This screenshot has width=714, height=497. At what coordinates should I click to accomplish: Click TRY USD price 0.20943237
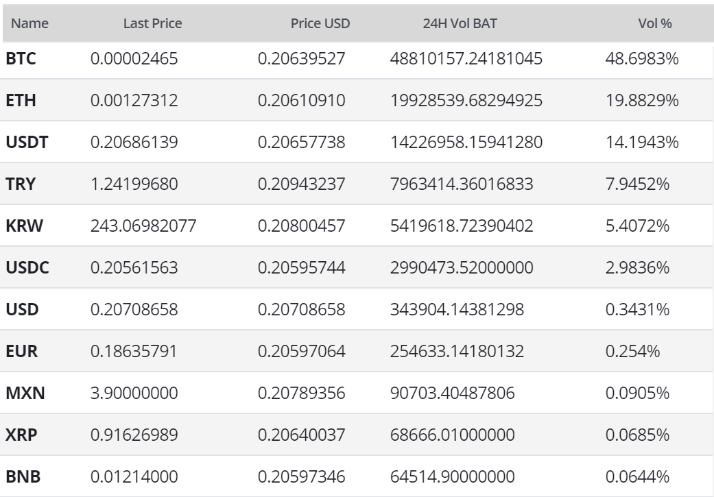302,184
